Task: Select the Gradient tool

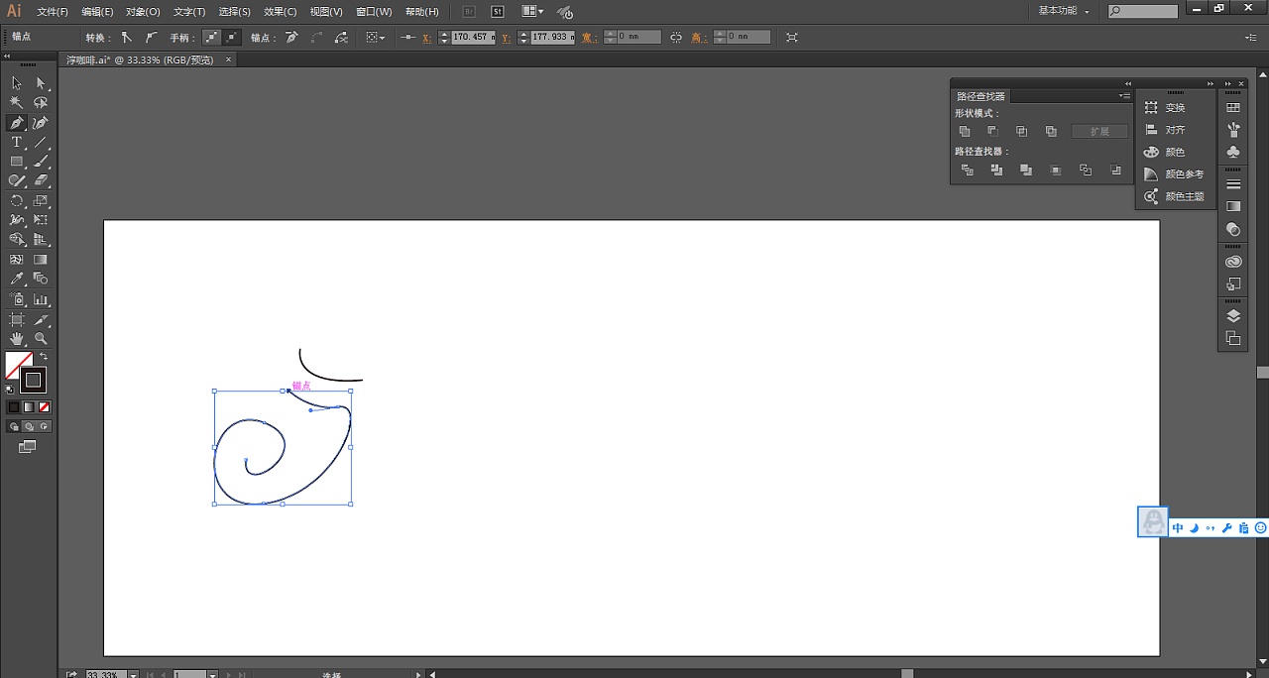Action: (x=41, y=260)
